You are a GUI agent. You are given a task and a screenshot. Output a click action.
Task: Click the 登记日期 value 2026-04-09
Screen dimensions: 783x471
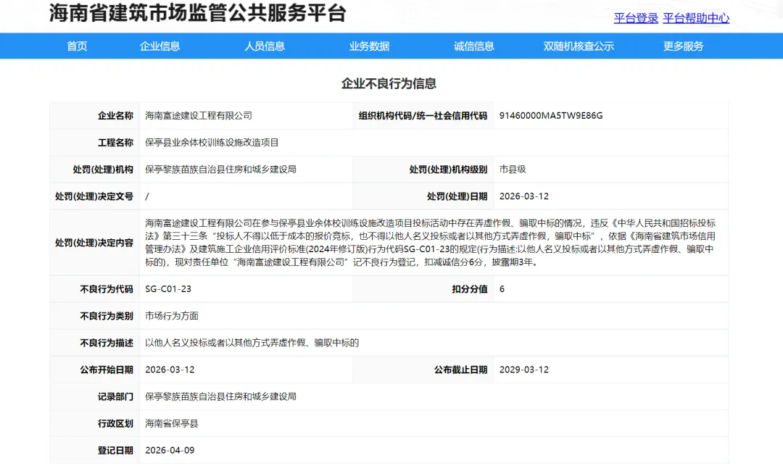(170, 451)
